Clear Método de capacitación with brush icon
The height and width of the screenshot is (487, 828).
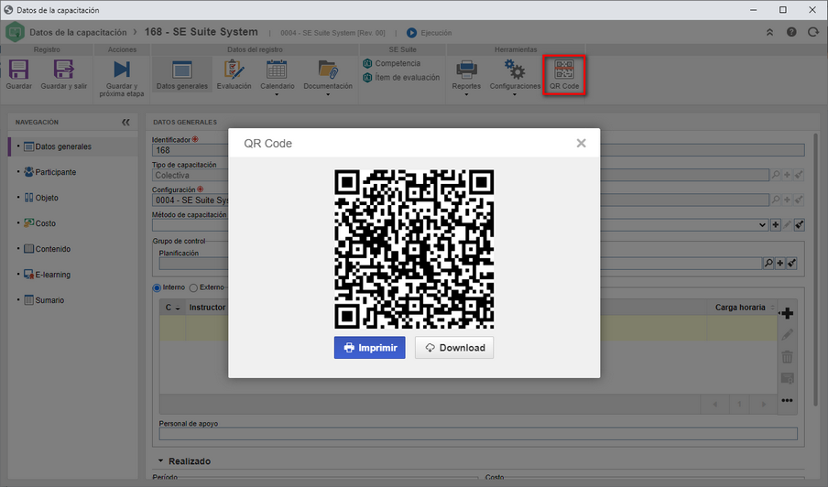pos(800,225)
